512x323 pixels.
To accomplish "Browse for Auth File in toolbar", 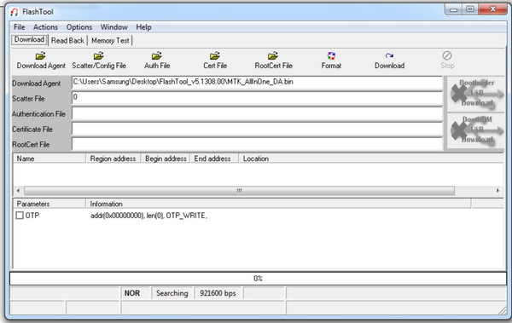I will (157, 61).
